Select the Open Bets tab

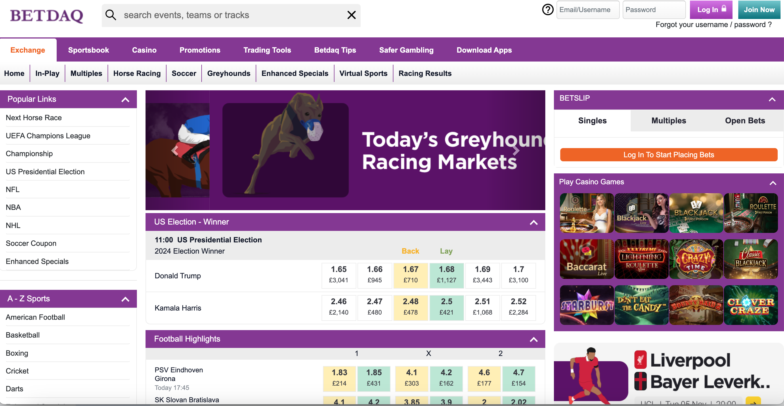click(x=745, y=120)
